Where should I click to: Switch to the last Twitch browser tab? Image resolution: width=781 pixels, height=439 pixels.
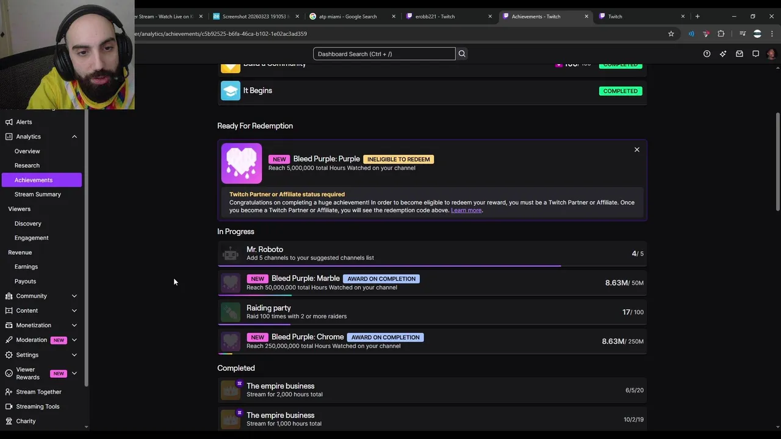(x=642, y=16)
